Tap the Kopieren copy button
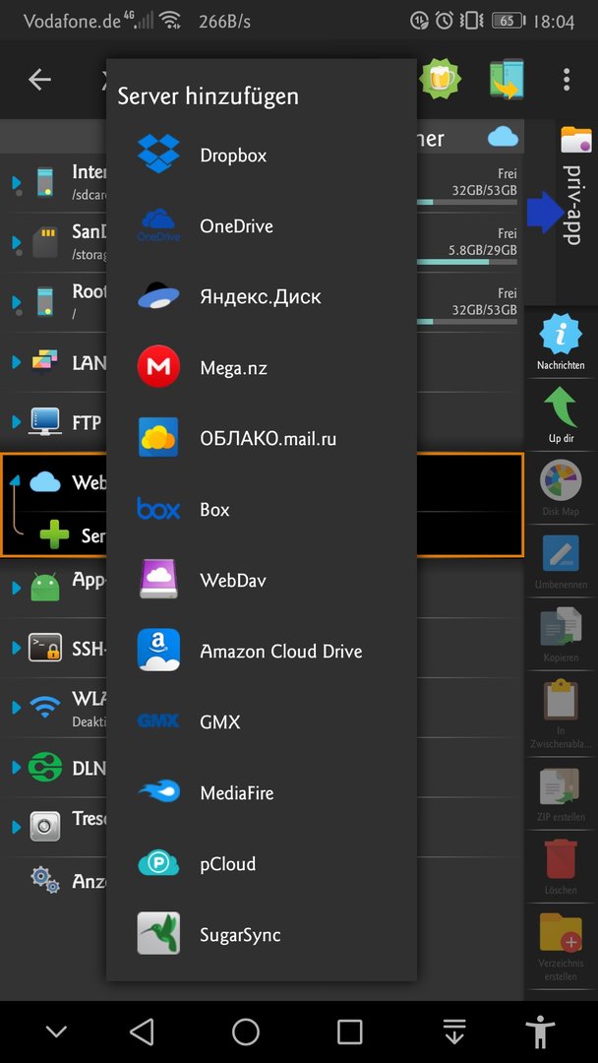Viewport: 598px width, 1063px height. coord(561,635)
